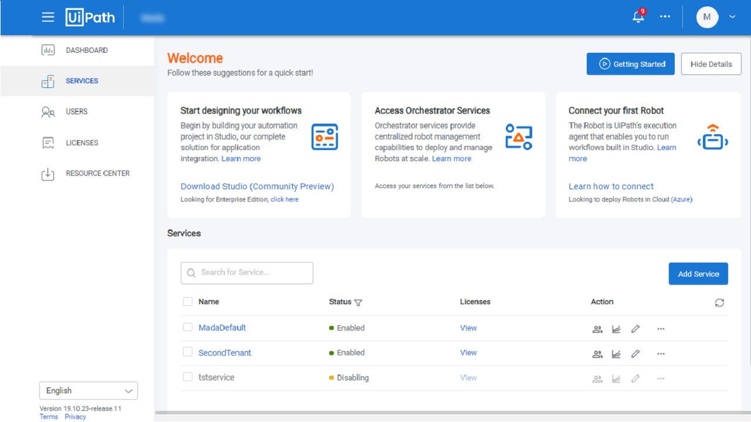Click chart icon in tstservice row
The width and height of the screenshot is (751, 422).
[616, 379]
